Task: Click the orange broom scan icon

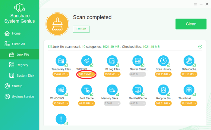Action: point(58,24)
